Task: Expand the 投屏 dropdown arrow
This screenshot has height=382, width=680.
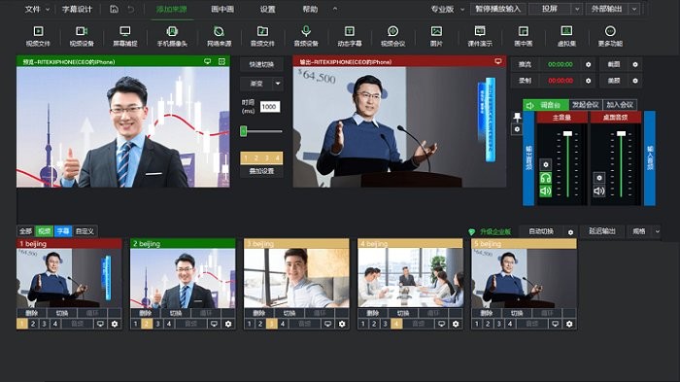Action: pos(577,9)
